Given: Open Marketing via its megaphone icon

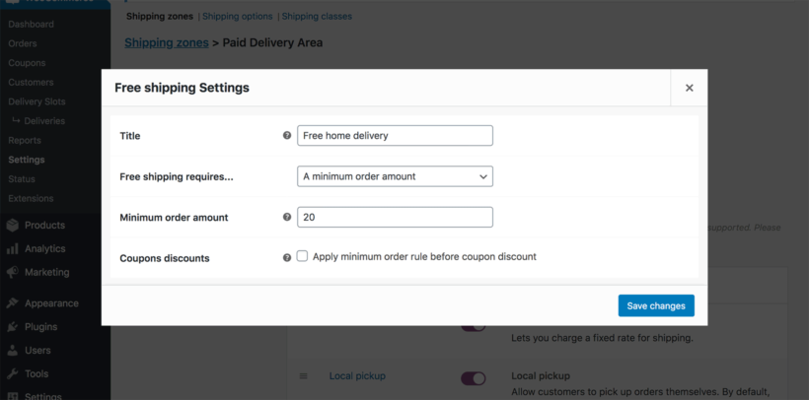Looking at the screenshot, I should [13, 272].
